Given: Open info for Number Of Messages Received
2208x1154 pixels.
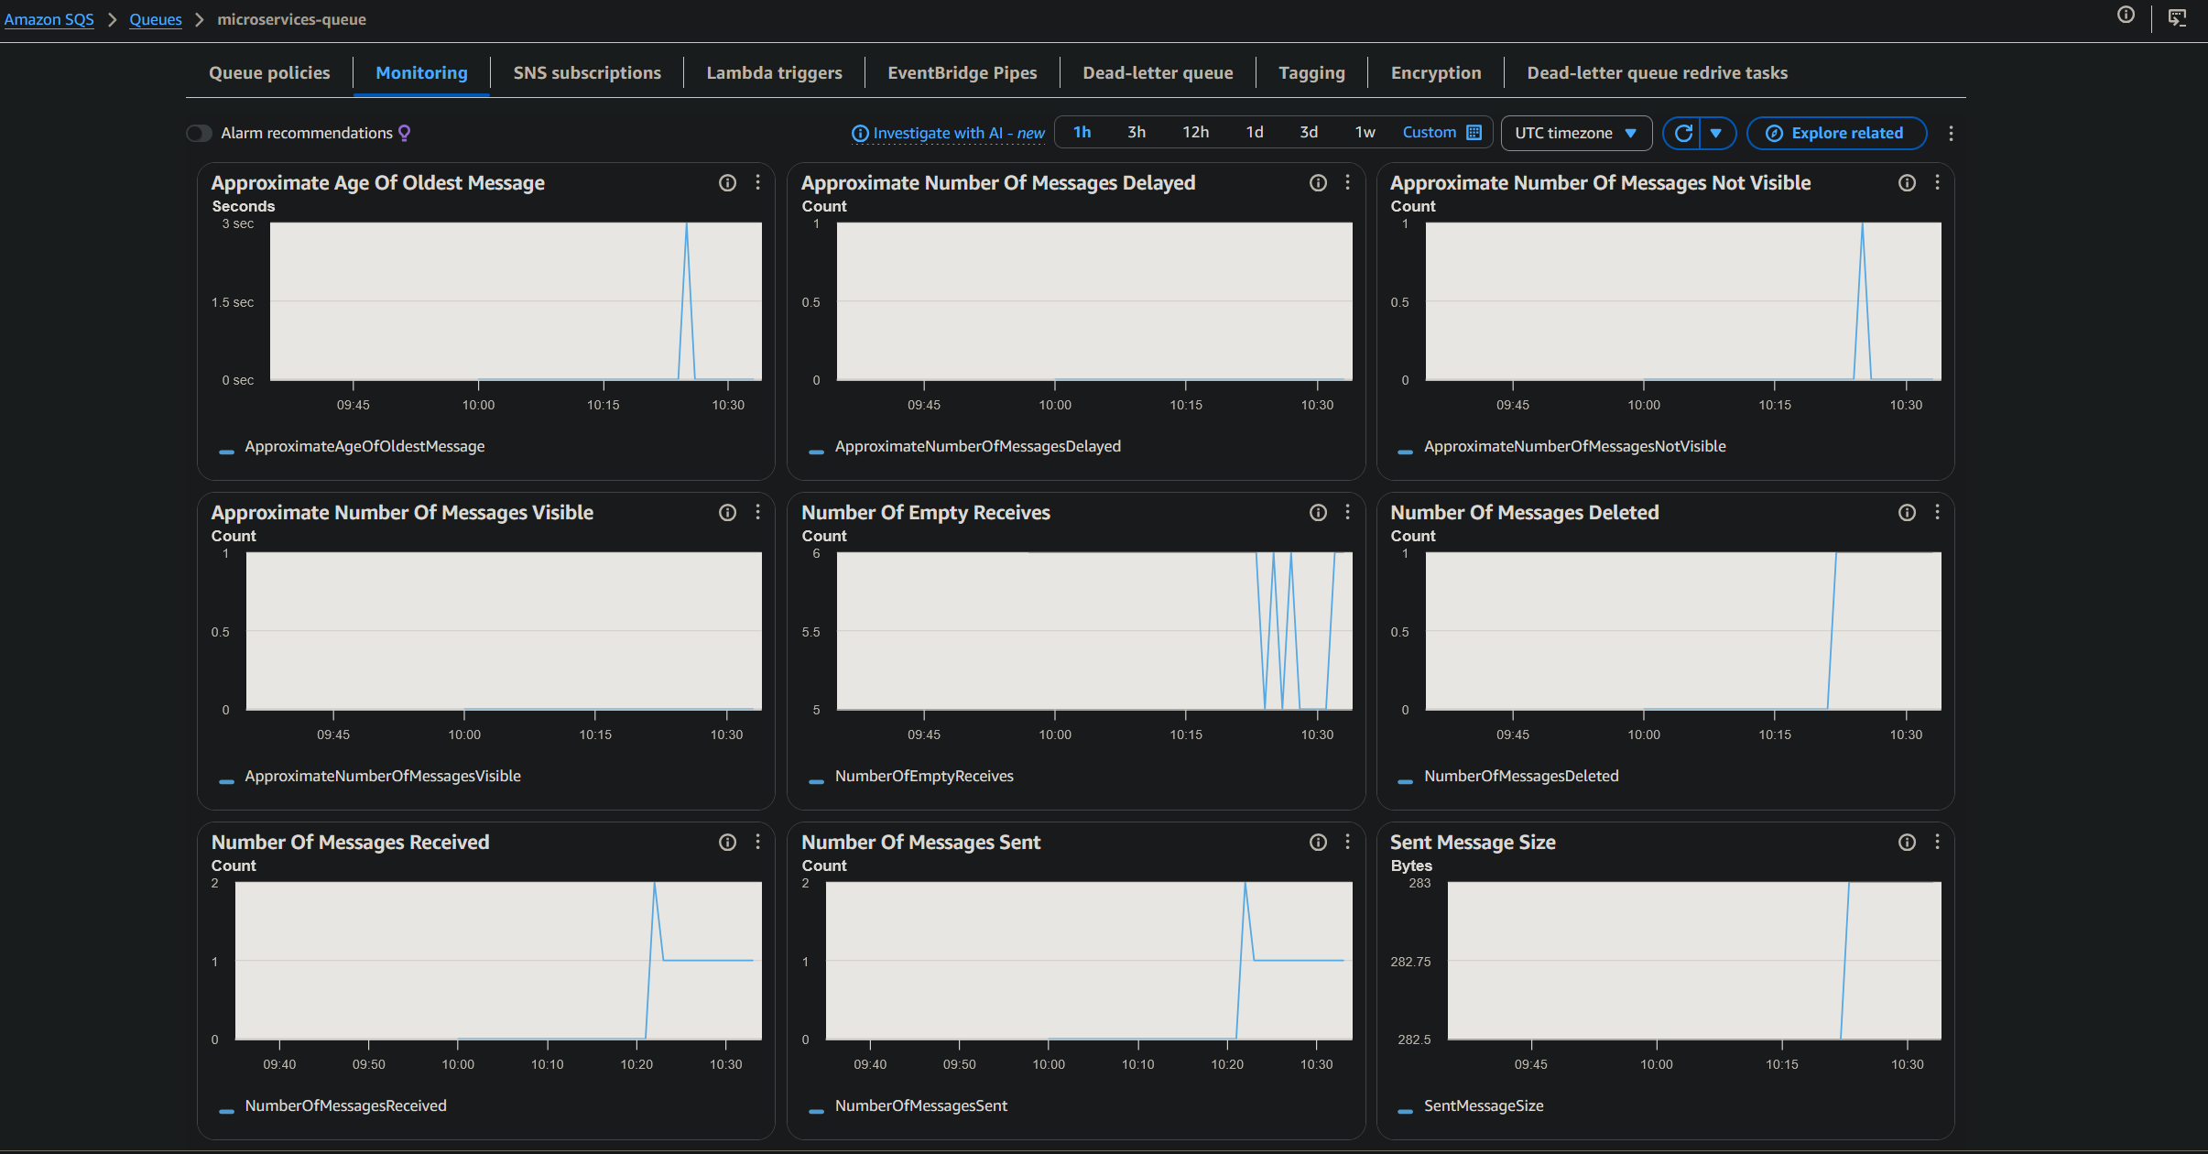Looking at the screenshot, I should (727, 843).
